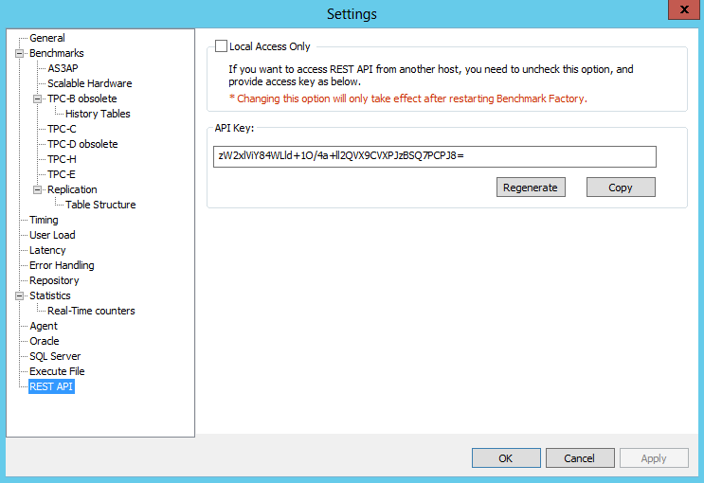The height and width of the screenshot is (483, 704).
Task: Open History Tables settings
Action: coord(98,114)
